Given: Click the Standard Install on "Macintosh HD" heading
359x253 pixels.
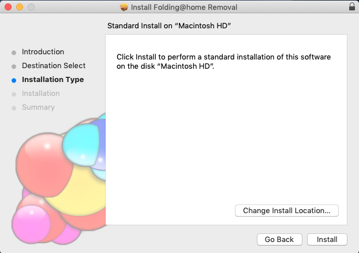Looking at the screenshot, I should coord(169,25).
